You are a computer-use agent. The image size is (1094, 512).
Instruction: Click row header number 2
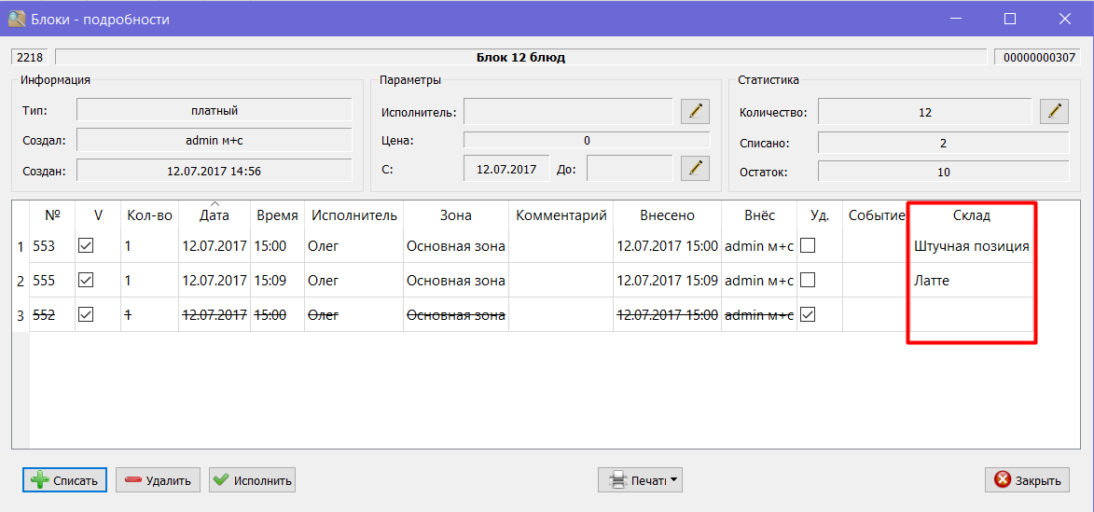tap(21, 281)
